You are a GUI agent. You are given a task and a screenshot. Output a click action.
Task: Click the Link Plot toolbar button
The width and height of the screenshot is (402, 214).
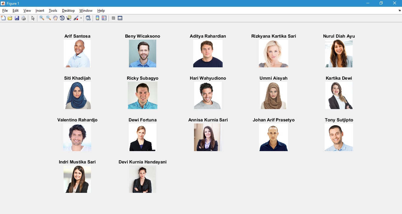(x=88, y=18)
